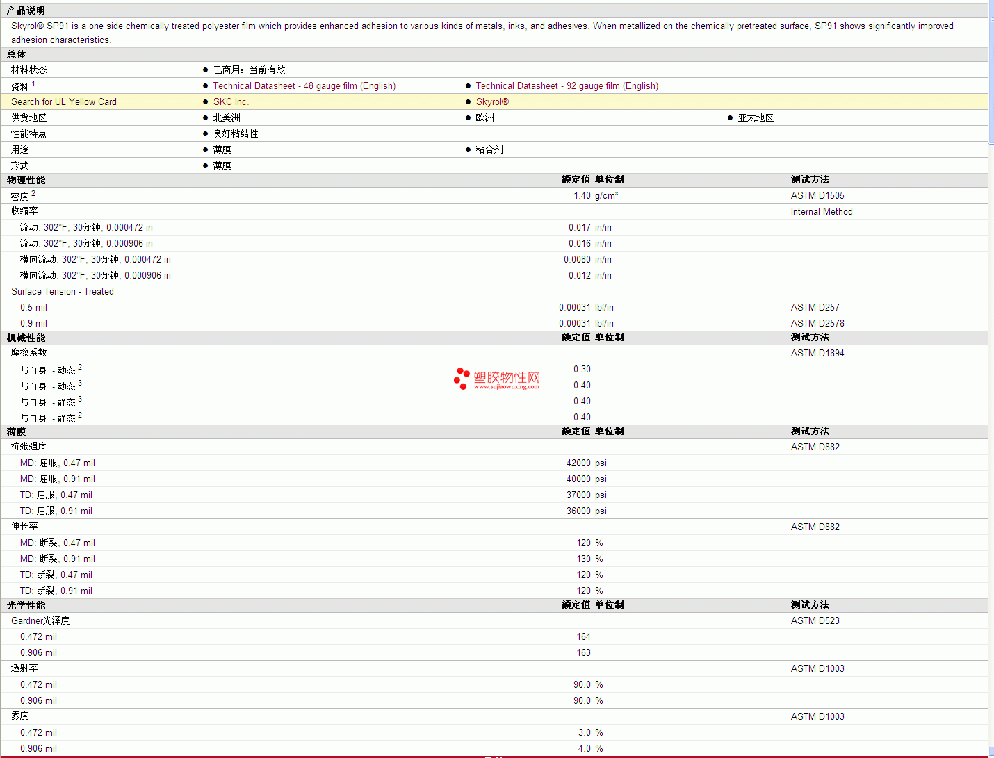Select the 粘合剂 usage value
Viewport: 994px width, 758px height.
pyautogui.click(x=489, y=150)
